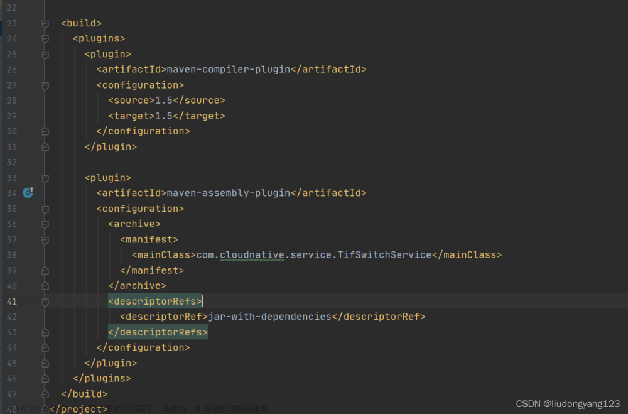Image resolution: width=628 pixels, height=414 pixels.
Task: Click jar-with-dependencies descriptorRef value
Action: 270,317
